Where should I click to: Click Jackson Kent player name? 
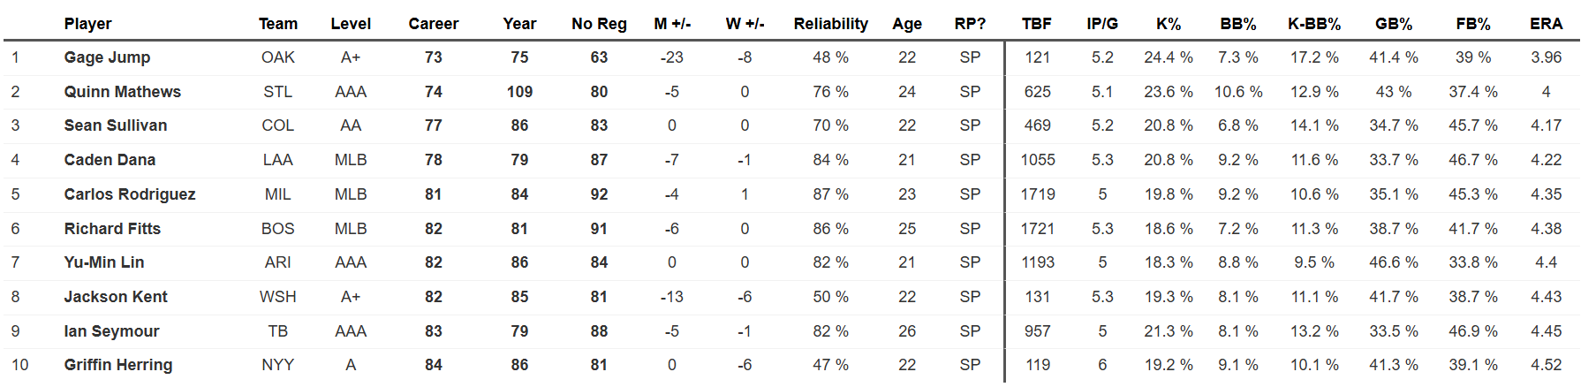[116, 297]
